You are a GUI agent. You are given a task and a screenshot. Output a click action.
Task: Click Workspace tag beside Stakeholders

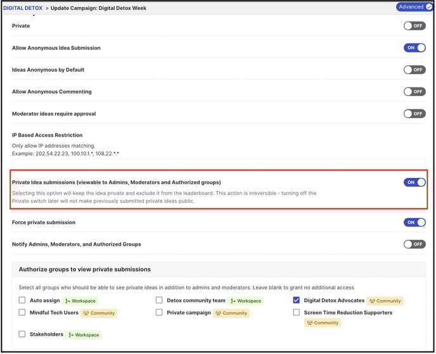point(84,335)
